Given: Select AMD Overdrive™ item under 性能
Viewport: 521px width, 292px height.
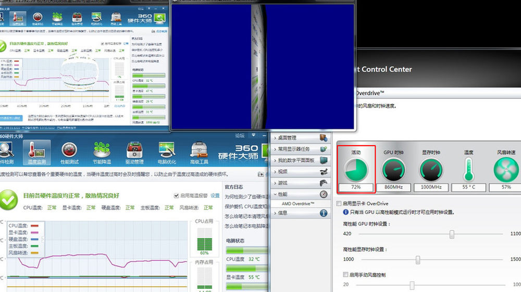Looking at the screenshot, I should [x=297, y=204].
